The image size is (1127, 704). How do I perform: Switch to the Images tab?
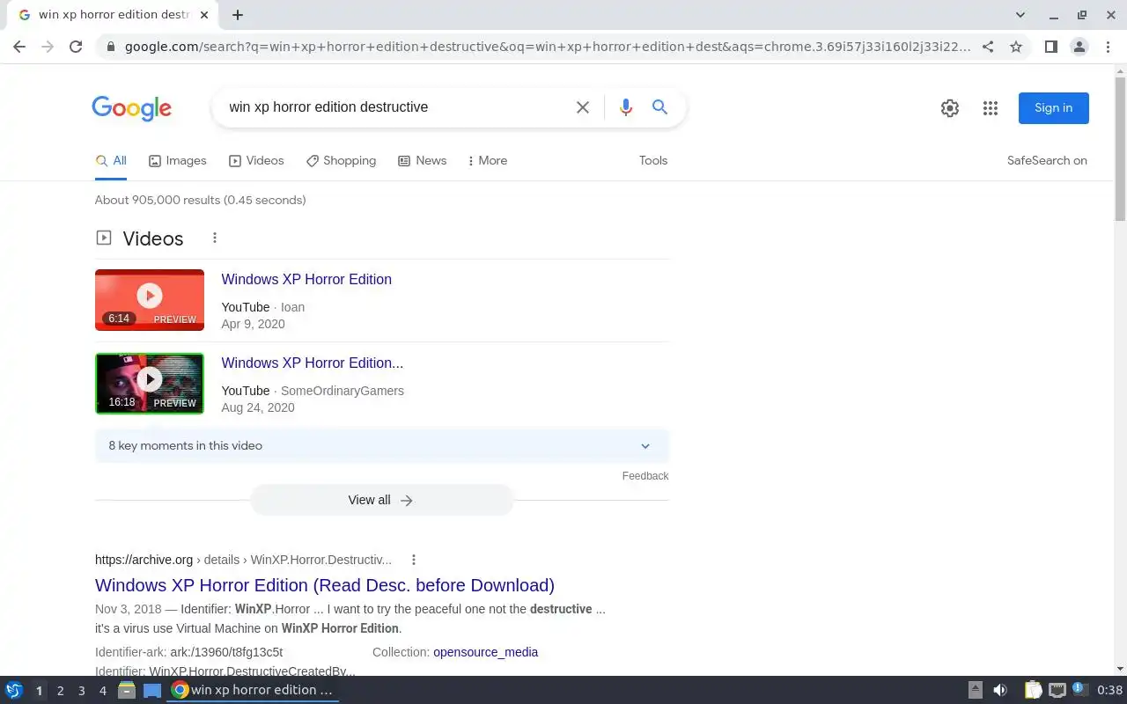pos(177,161)
